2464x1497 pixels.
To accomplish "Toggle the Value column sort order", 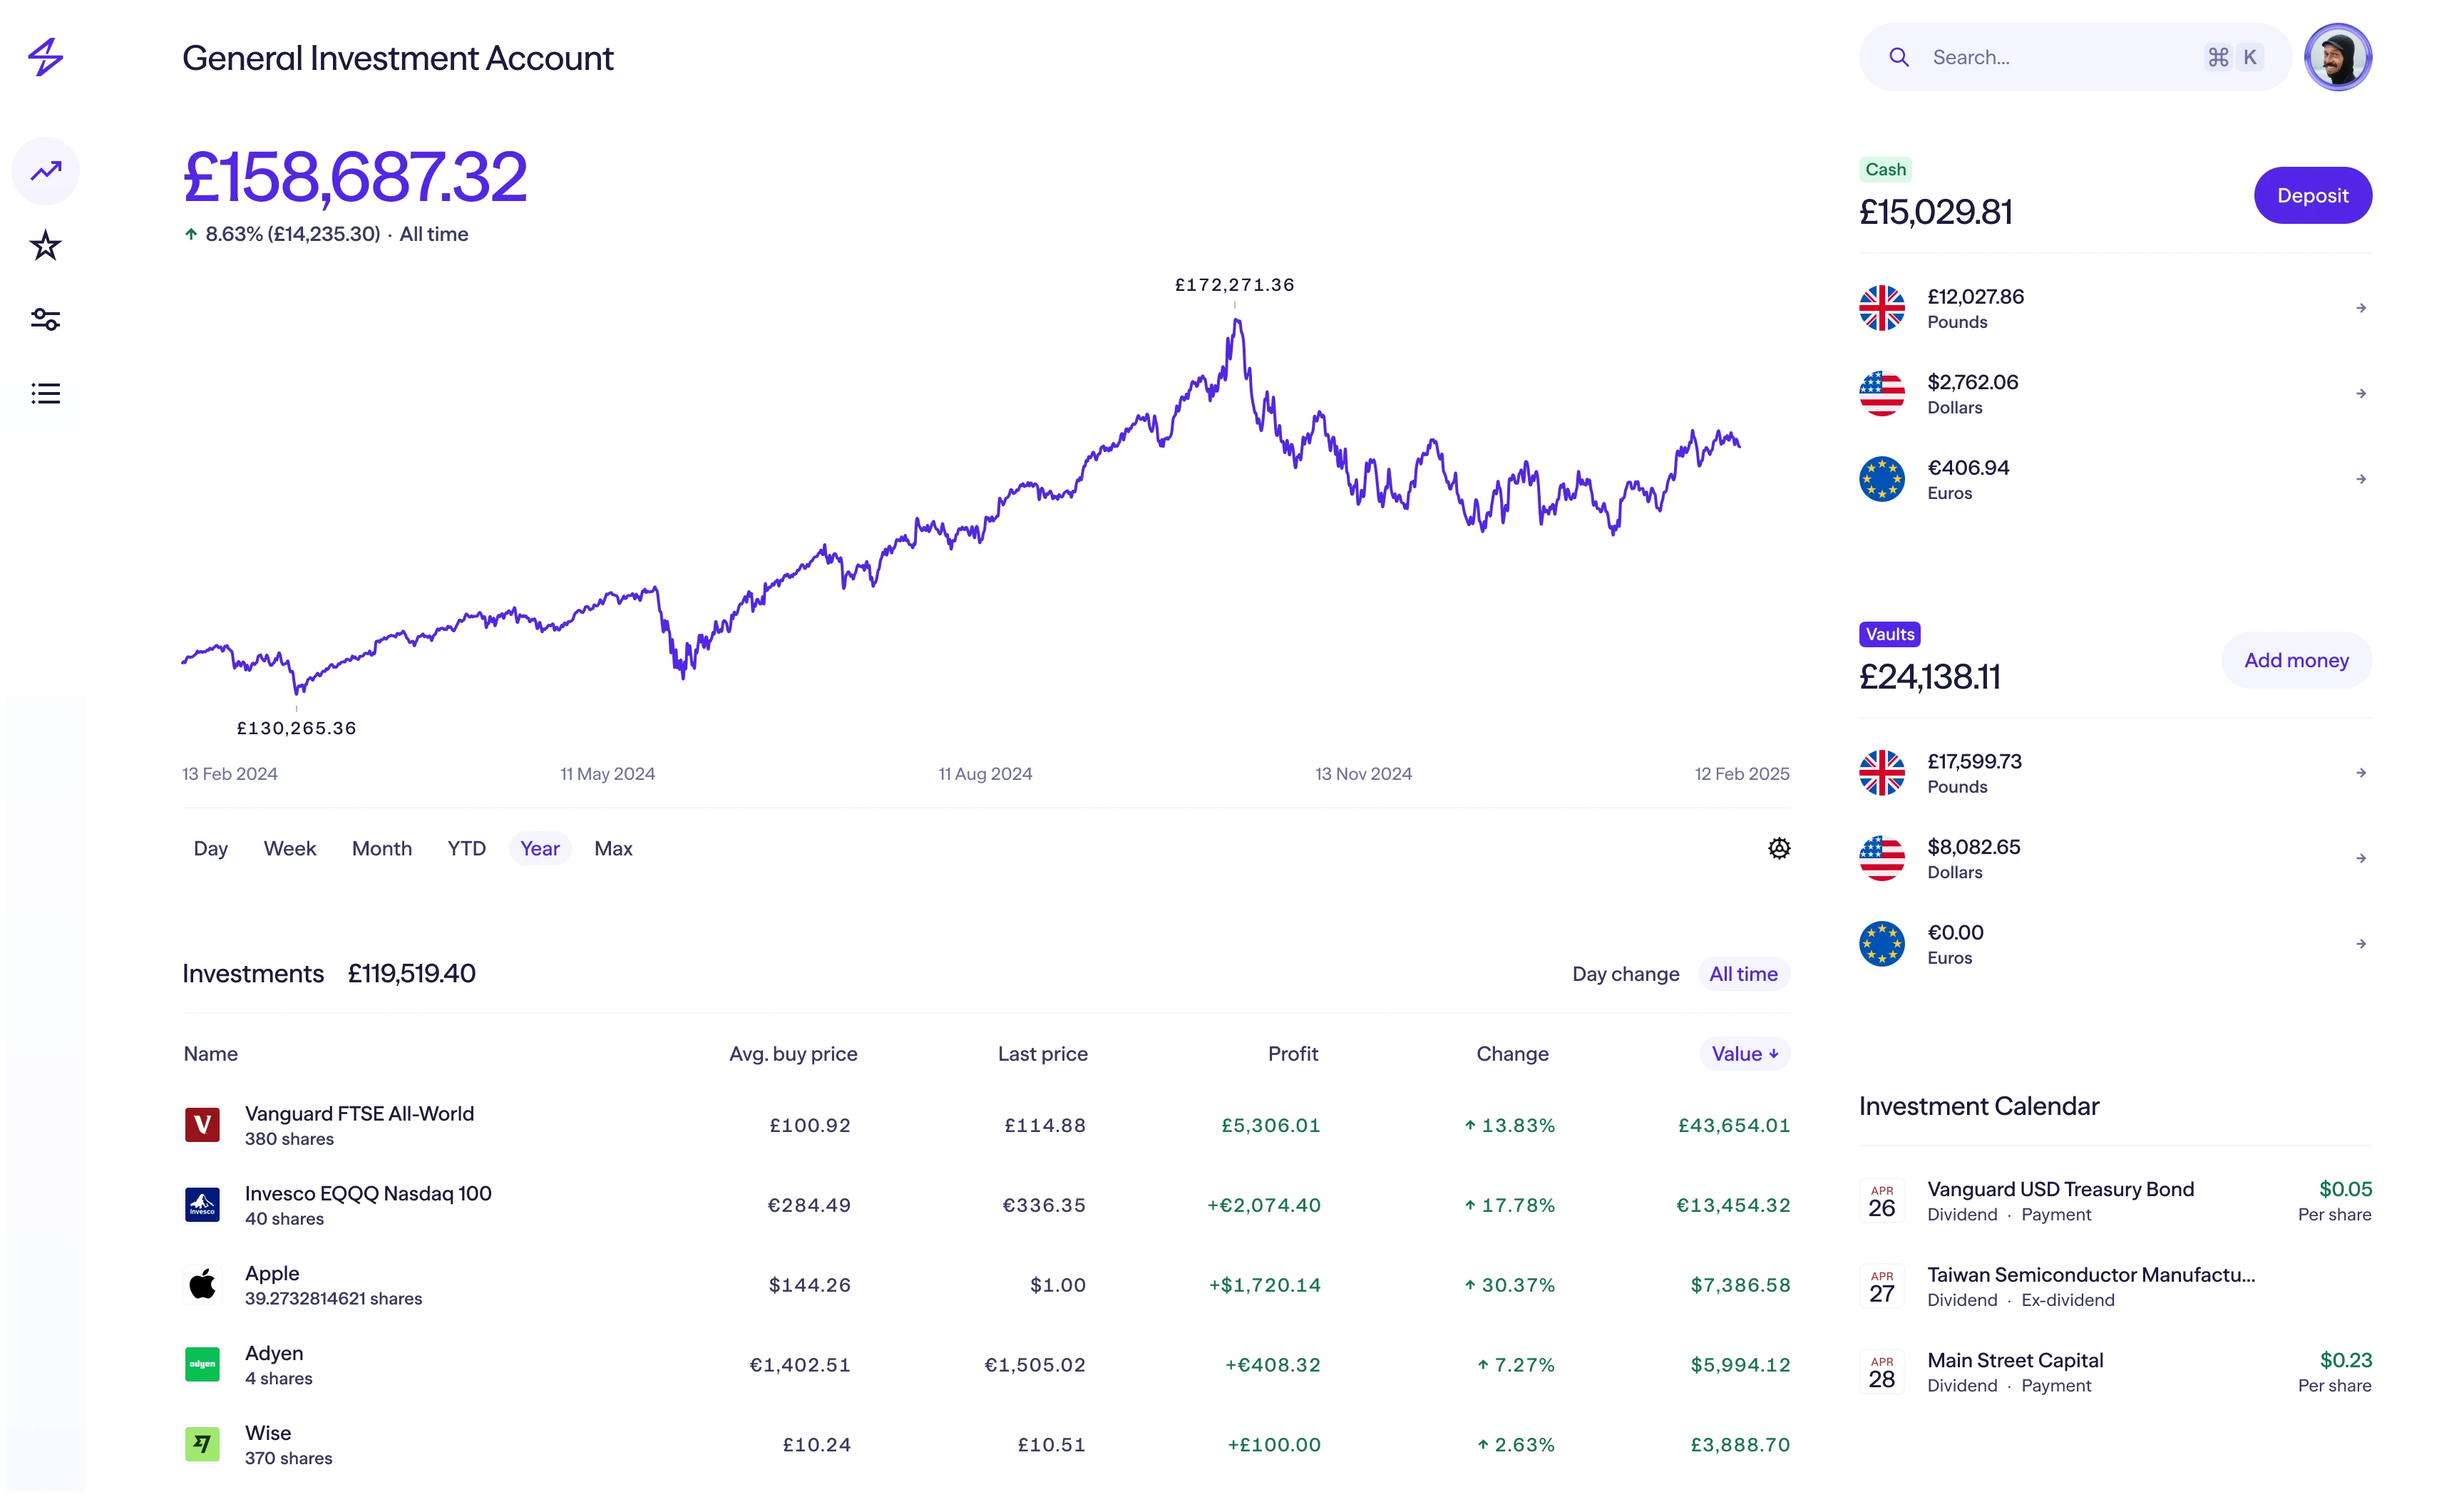I will [1744, 1053].
